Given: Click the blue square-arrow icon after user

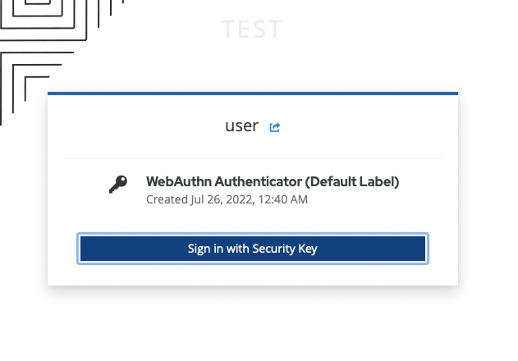Looking at the screenshot, I should click(x=275, y=127).
